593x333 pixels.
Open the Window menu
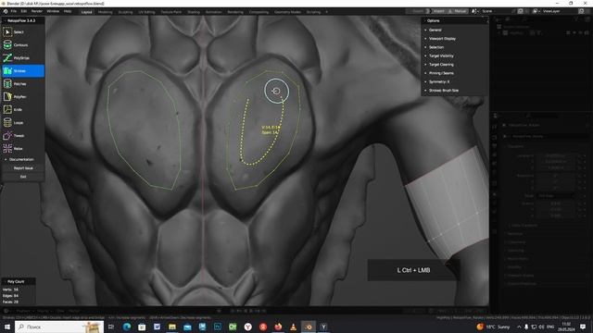(53, 11)
